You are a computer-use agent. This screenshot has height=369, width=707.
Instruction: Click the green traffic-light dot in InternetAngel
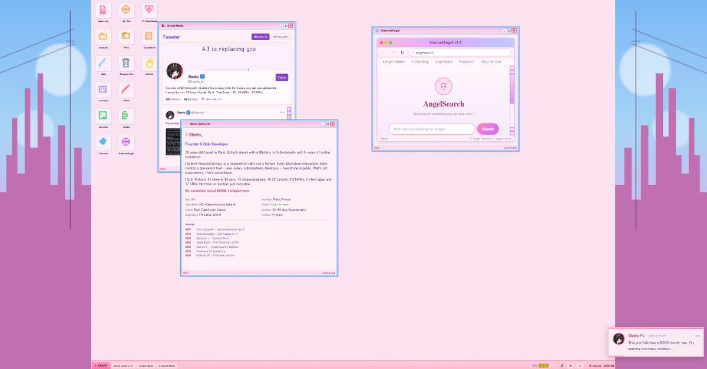click(x=391, y=42)
